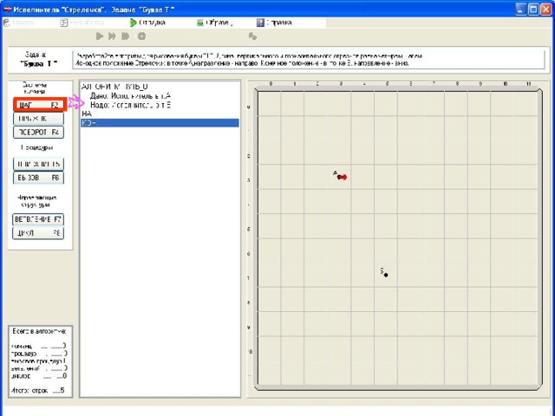This screenshot has height=416, width=555.
Task: Maximize the Стрелочка window
Action: pyautogui.click(x=533, y=10)
